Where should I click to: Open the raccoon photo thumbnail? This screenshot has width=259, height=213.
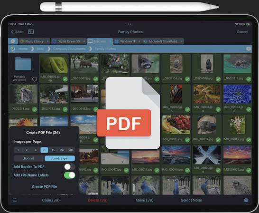pyautogui.click(x=146, y=64)
